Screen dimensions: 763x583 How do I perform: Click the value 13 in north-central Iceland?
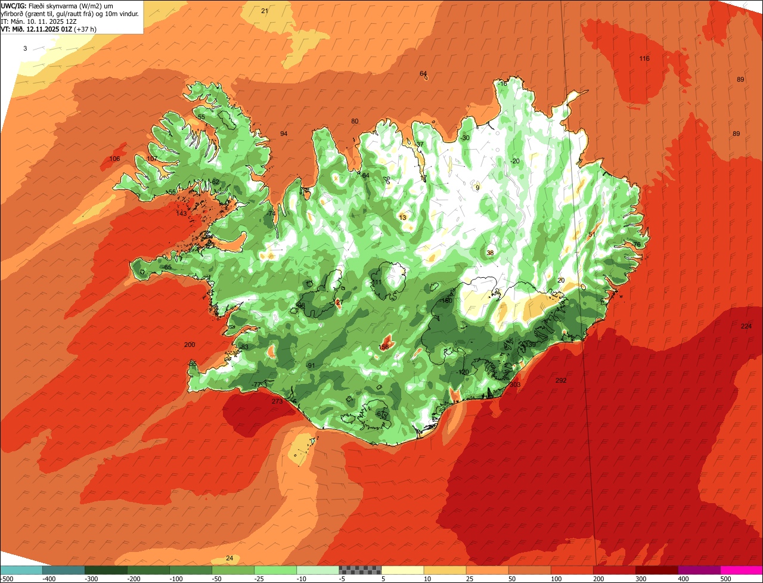403,218
